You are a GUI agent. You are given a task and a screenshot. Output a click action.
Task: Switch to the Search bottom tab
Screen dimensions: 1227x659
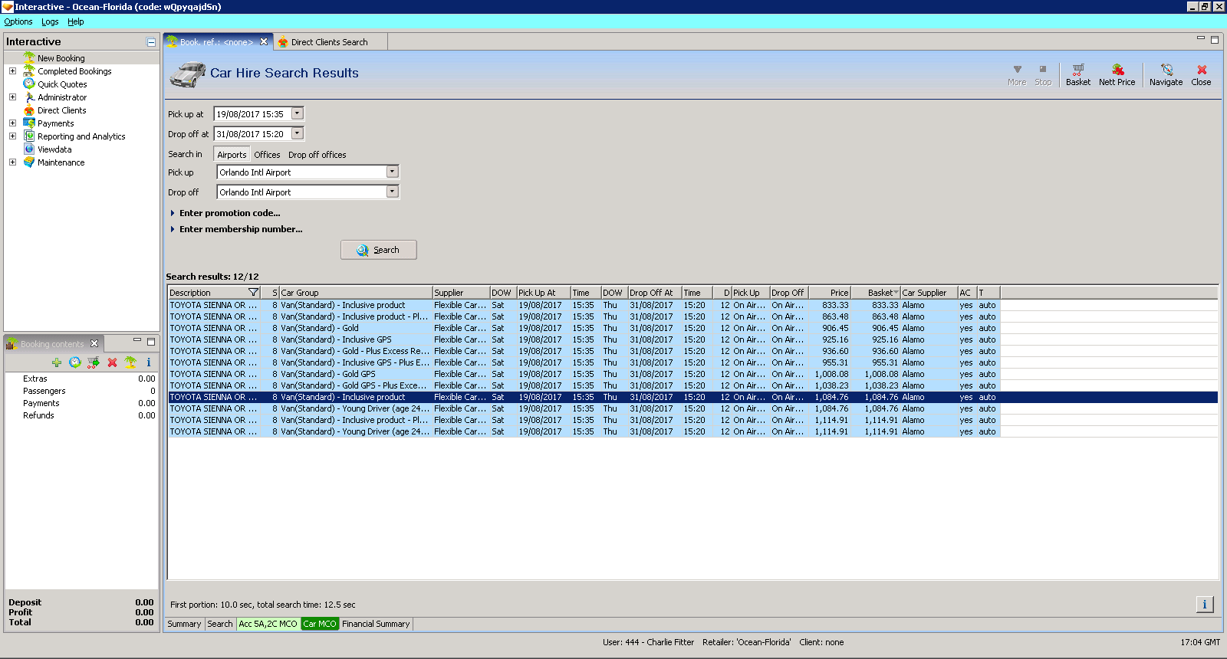click(x=220, y=624)
